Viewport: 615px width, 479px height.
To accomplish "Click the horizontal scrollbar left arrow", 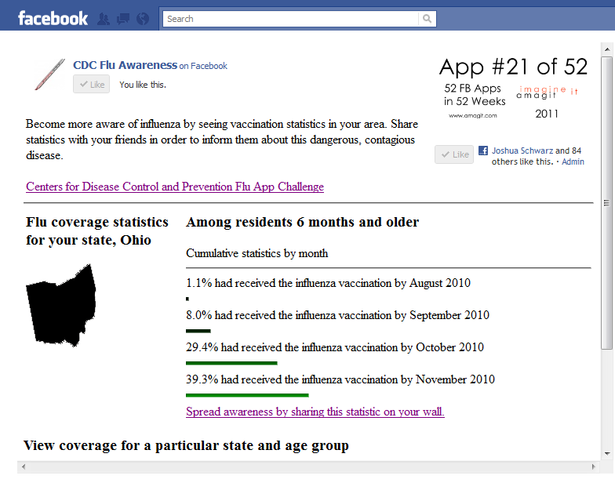I will [x=24, y=467].
